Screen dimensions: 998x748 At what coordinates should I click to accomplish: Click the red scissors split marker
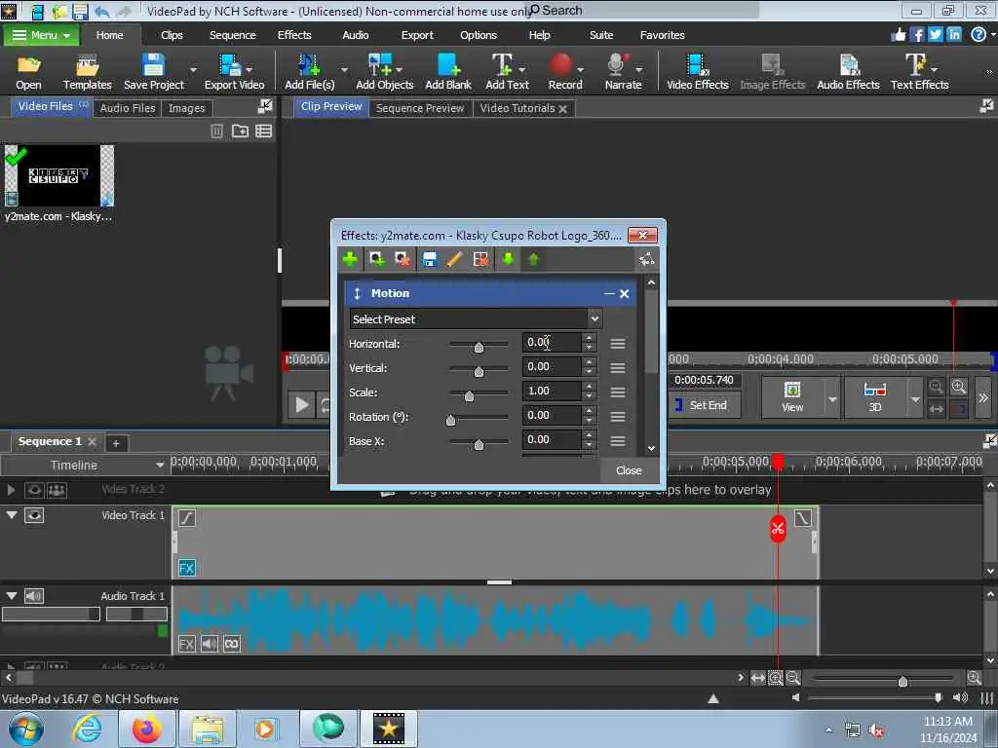pos(777,529)
